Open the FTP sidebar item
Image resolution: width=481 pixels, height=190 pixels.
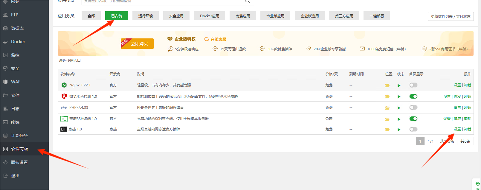pyautogui.click(x=24, y=15)
